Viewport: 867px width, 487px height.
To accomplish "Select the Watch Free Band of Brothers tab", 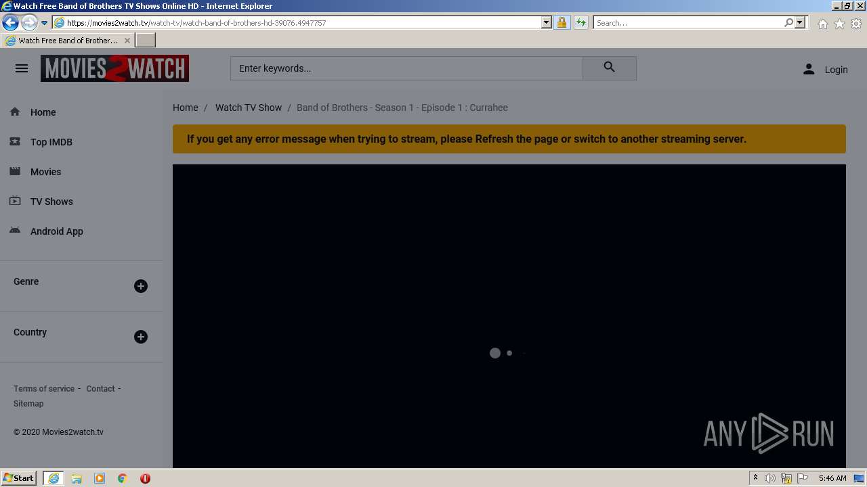I will click(68, 40).
